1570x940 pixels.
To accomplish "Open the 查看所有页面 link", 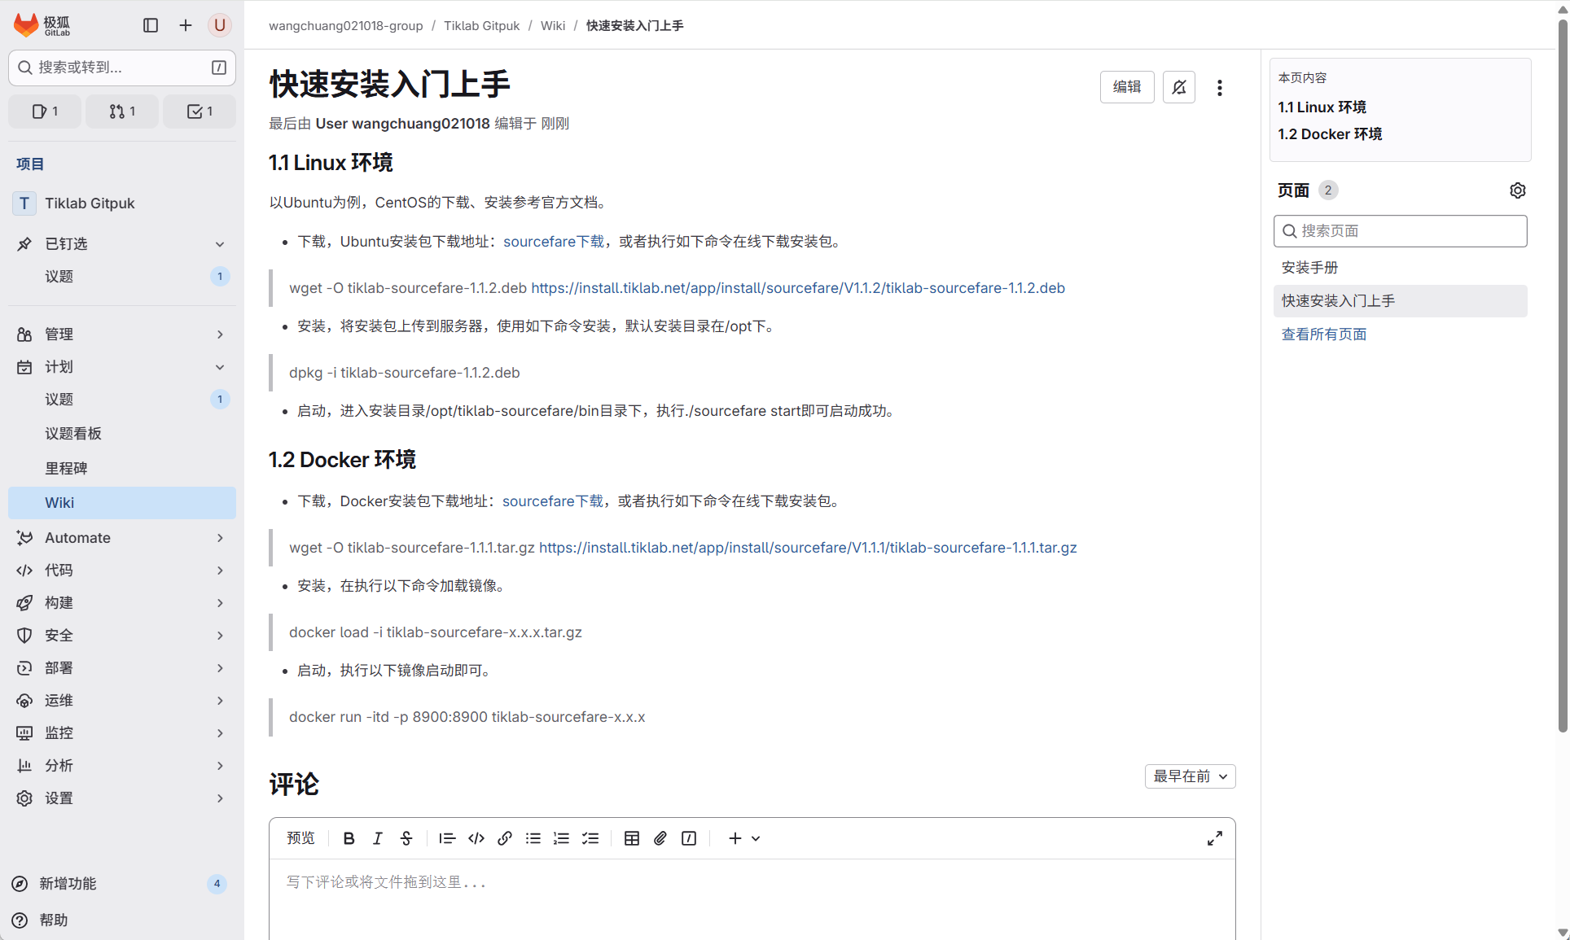I will [1324, 334].
